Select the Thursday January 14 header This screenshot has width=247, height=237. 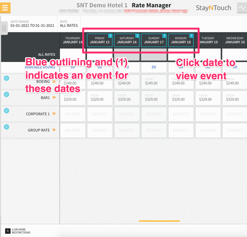coord(72,40)
